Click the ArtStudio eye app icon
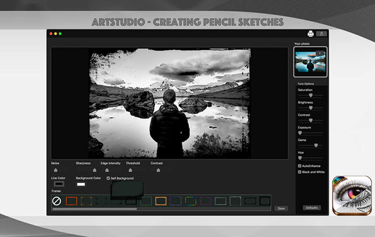This screenshot has width=375, height=237. (352, 195)
